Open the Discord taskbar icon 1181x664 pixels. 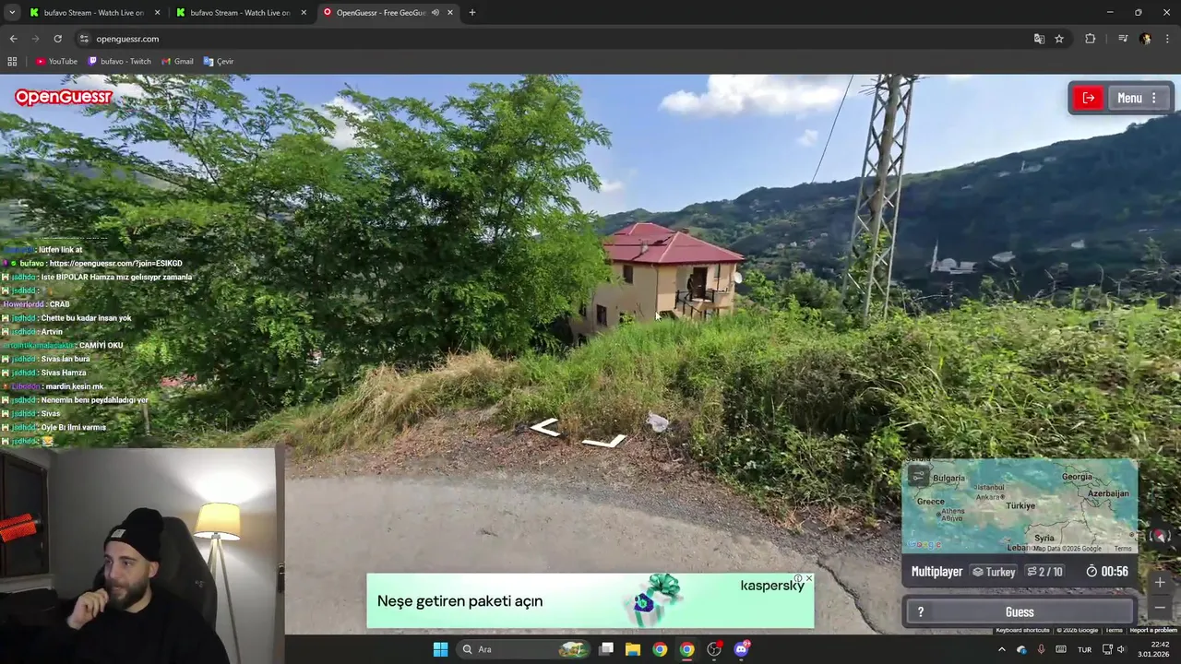[741, 649]
